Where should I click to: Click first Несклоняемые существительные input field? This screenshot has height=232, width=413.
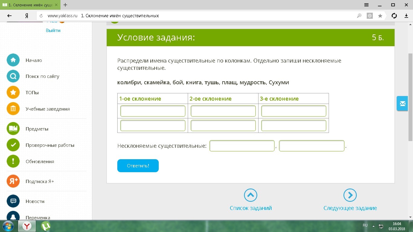[x=242, y=146]
